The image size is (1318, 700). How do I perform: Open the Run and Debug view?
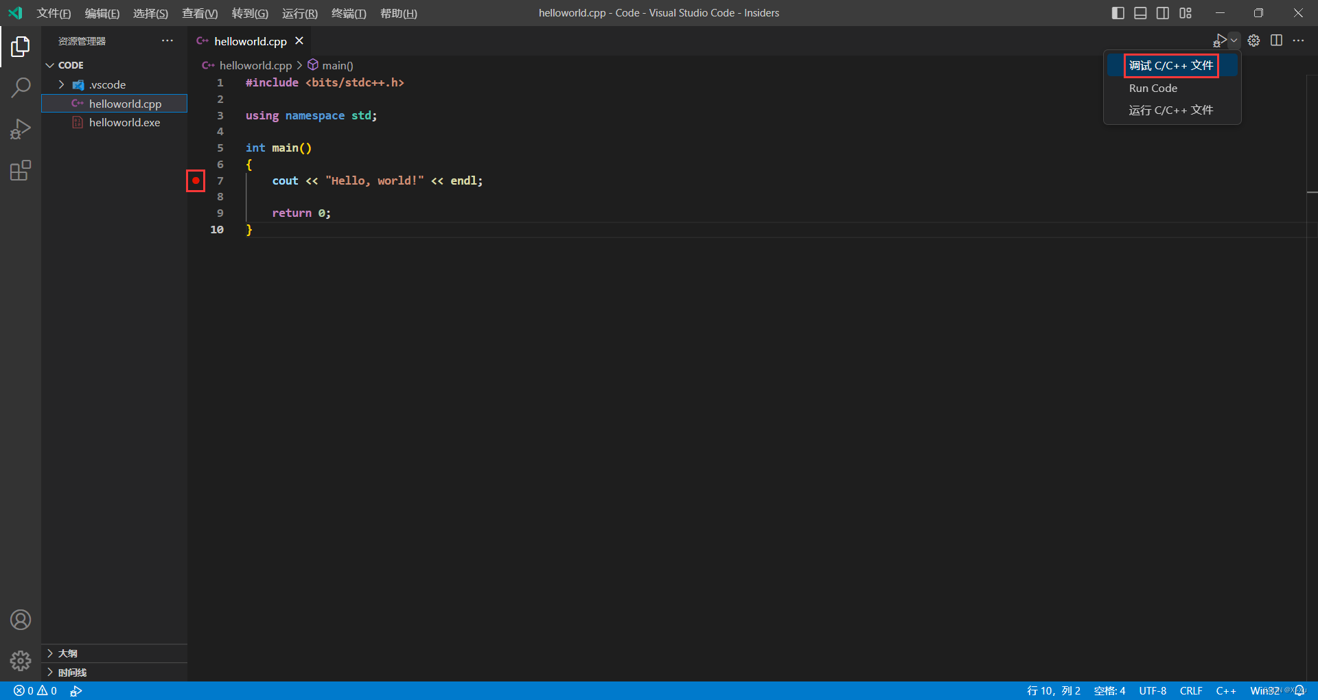pos(21,129)
